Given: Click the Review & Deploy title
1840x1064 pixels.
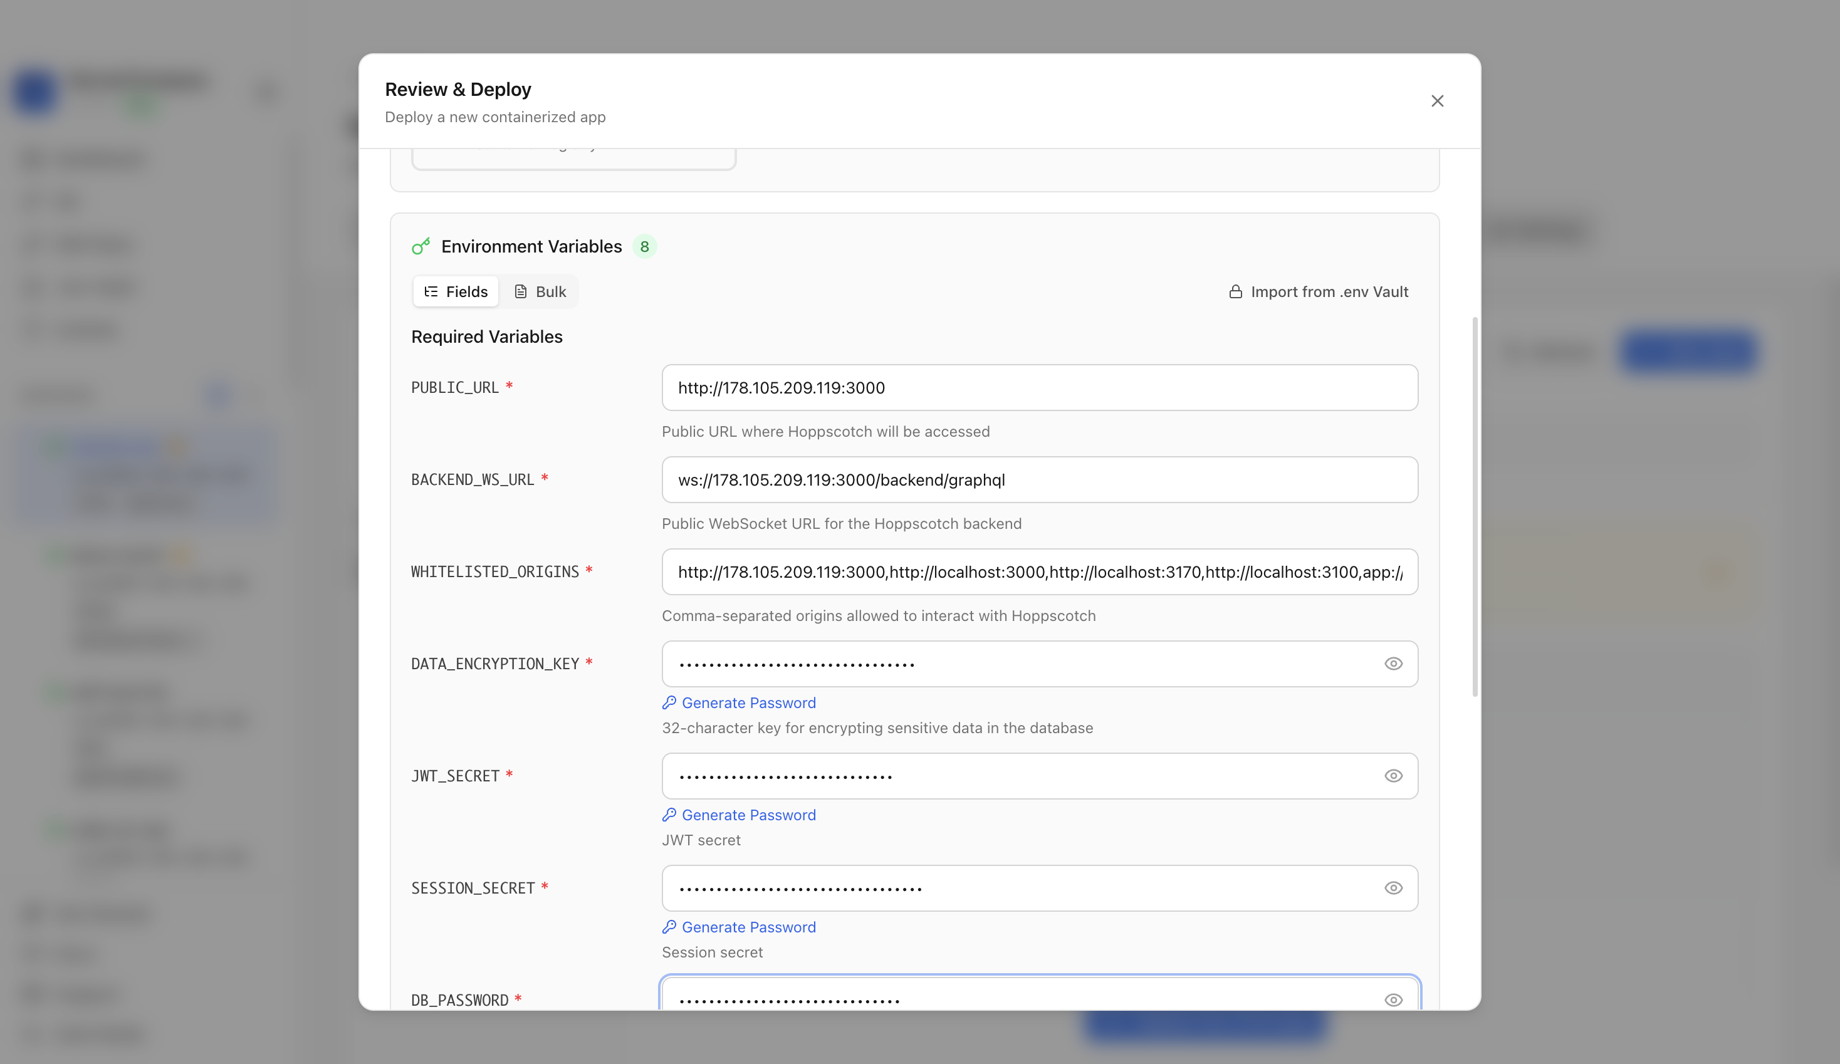Looking at the screenshot, I should [458, 89].
